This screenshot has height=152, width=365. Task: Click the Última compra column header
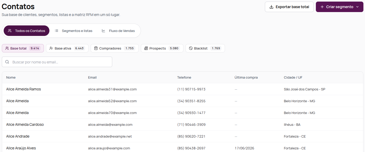tap(246, 77)
